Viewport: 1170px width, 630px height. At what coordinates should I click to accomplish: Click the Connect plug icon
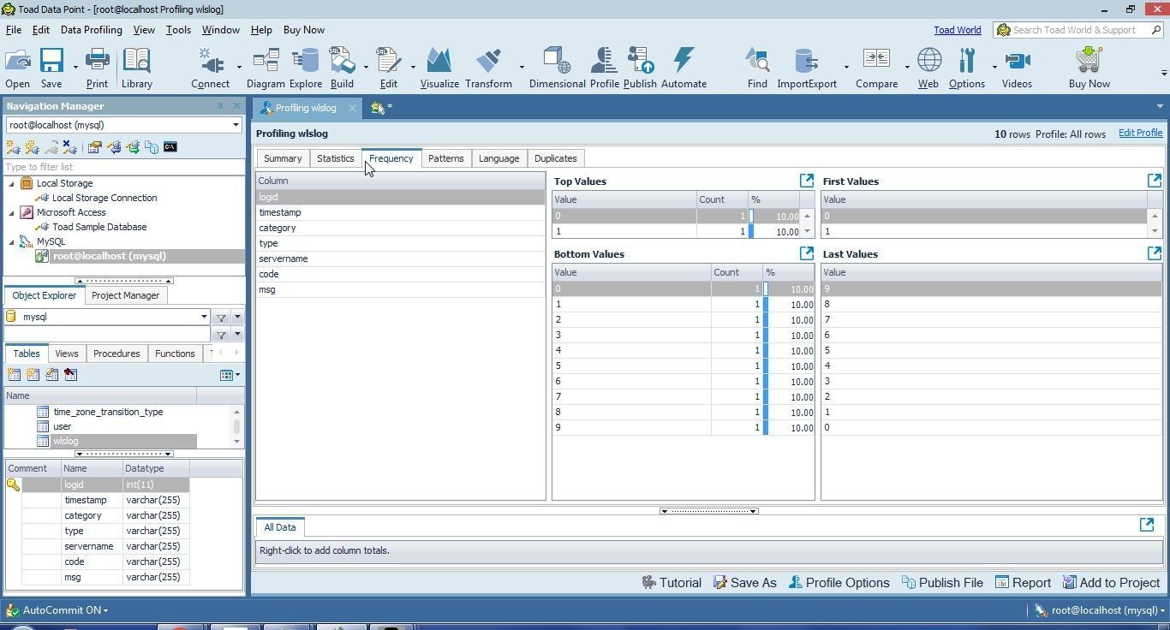(x=210, y=62)
